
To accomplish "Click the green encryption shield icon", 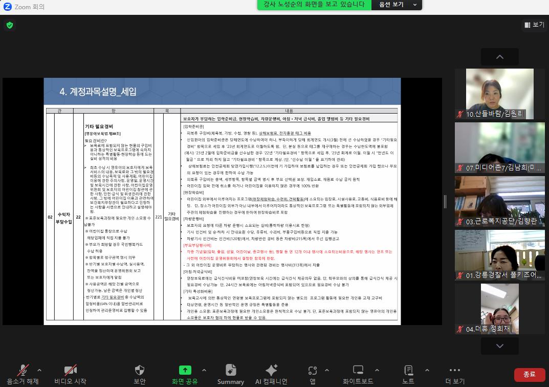I will (10, 25).
